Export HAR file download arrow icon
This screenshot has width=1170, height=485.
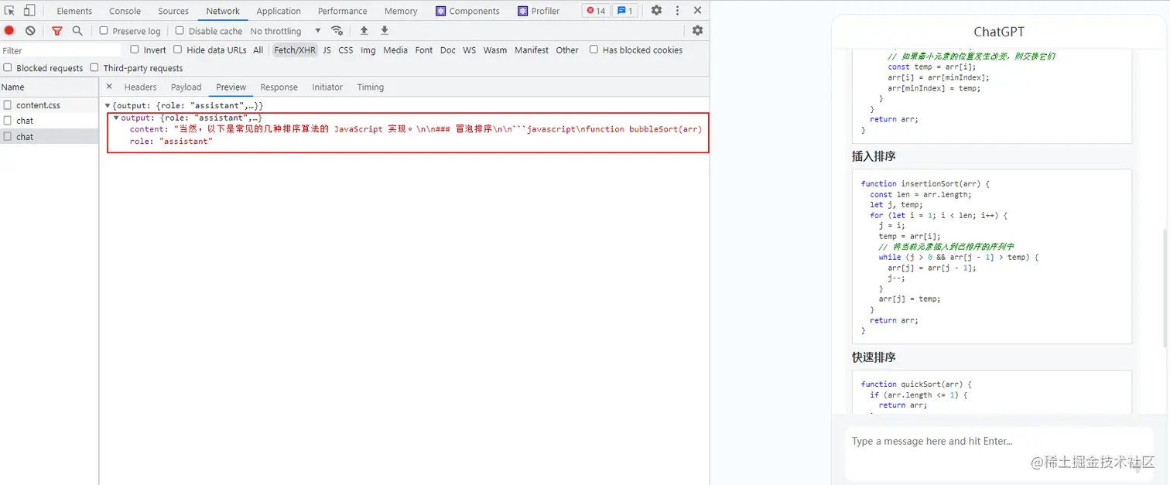(x=385, y=31)
